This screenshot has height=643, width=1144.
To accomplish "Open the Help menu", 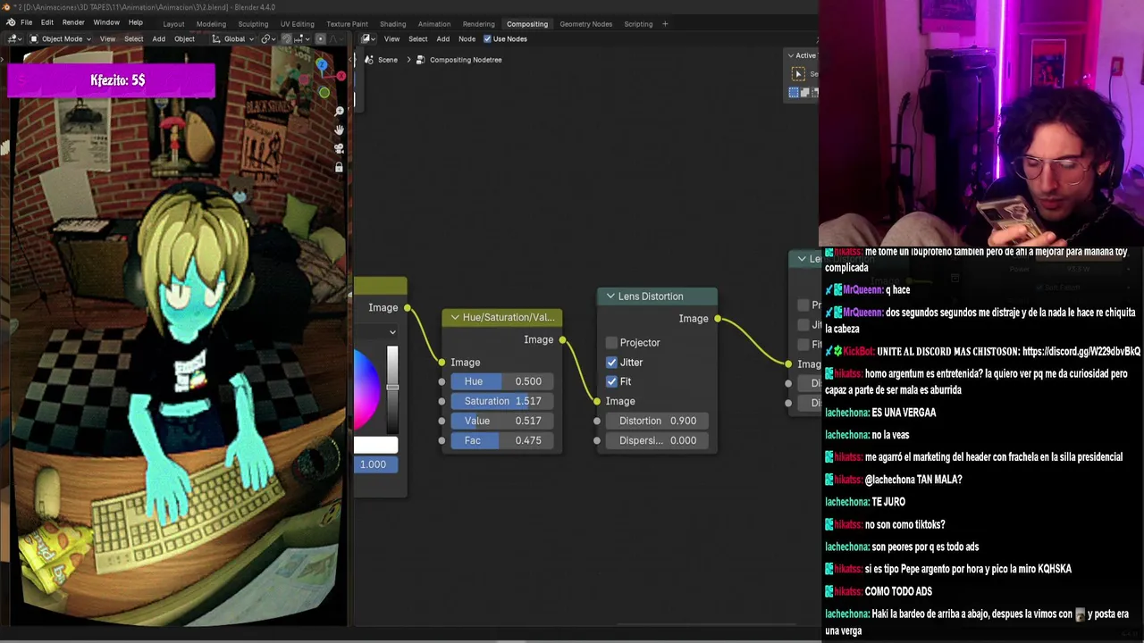I will (x=136, y=22).
